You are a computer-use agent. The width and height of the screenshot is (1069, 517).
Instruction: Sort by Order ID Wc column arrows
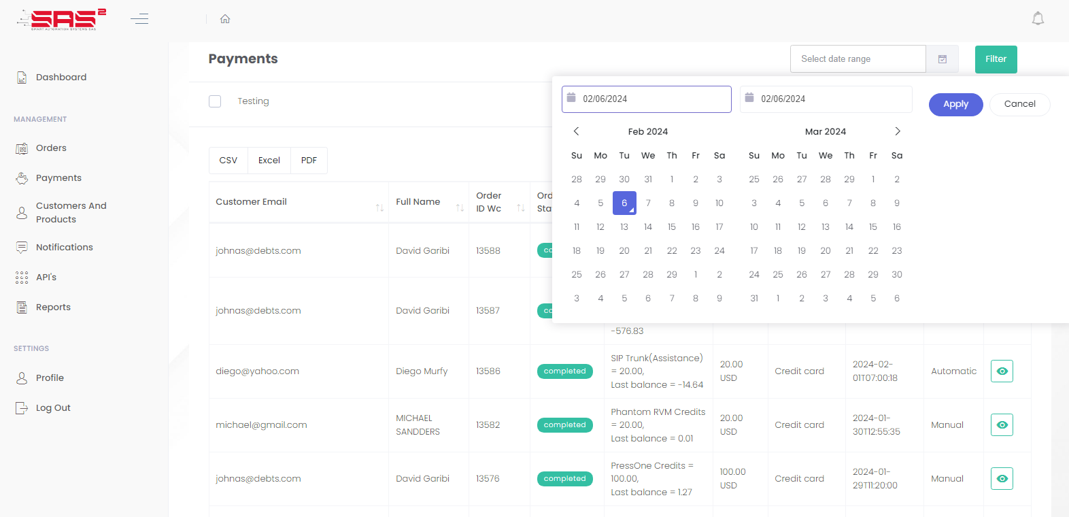tap(521, 208)
